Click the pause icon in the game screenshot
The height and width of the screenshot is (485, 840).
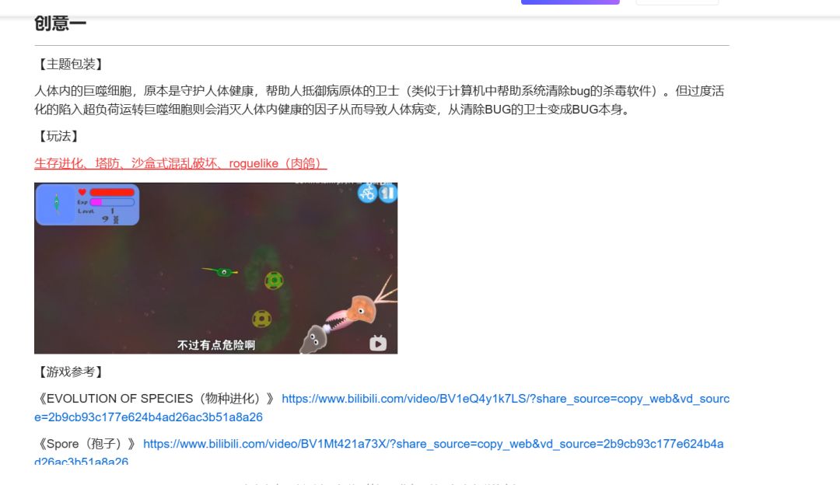tap(388, 194)
